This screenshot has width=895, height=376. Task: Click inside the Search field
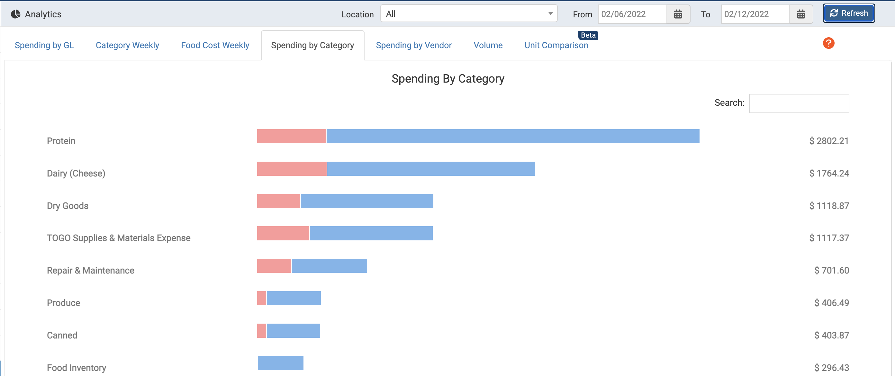pos(799,103)
